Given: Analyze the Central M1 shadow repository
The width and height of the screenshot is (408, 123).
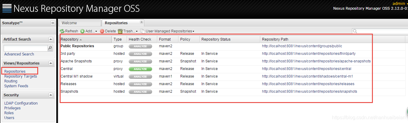Looking at the screenshot, I should tap(140, 77).
